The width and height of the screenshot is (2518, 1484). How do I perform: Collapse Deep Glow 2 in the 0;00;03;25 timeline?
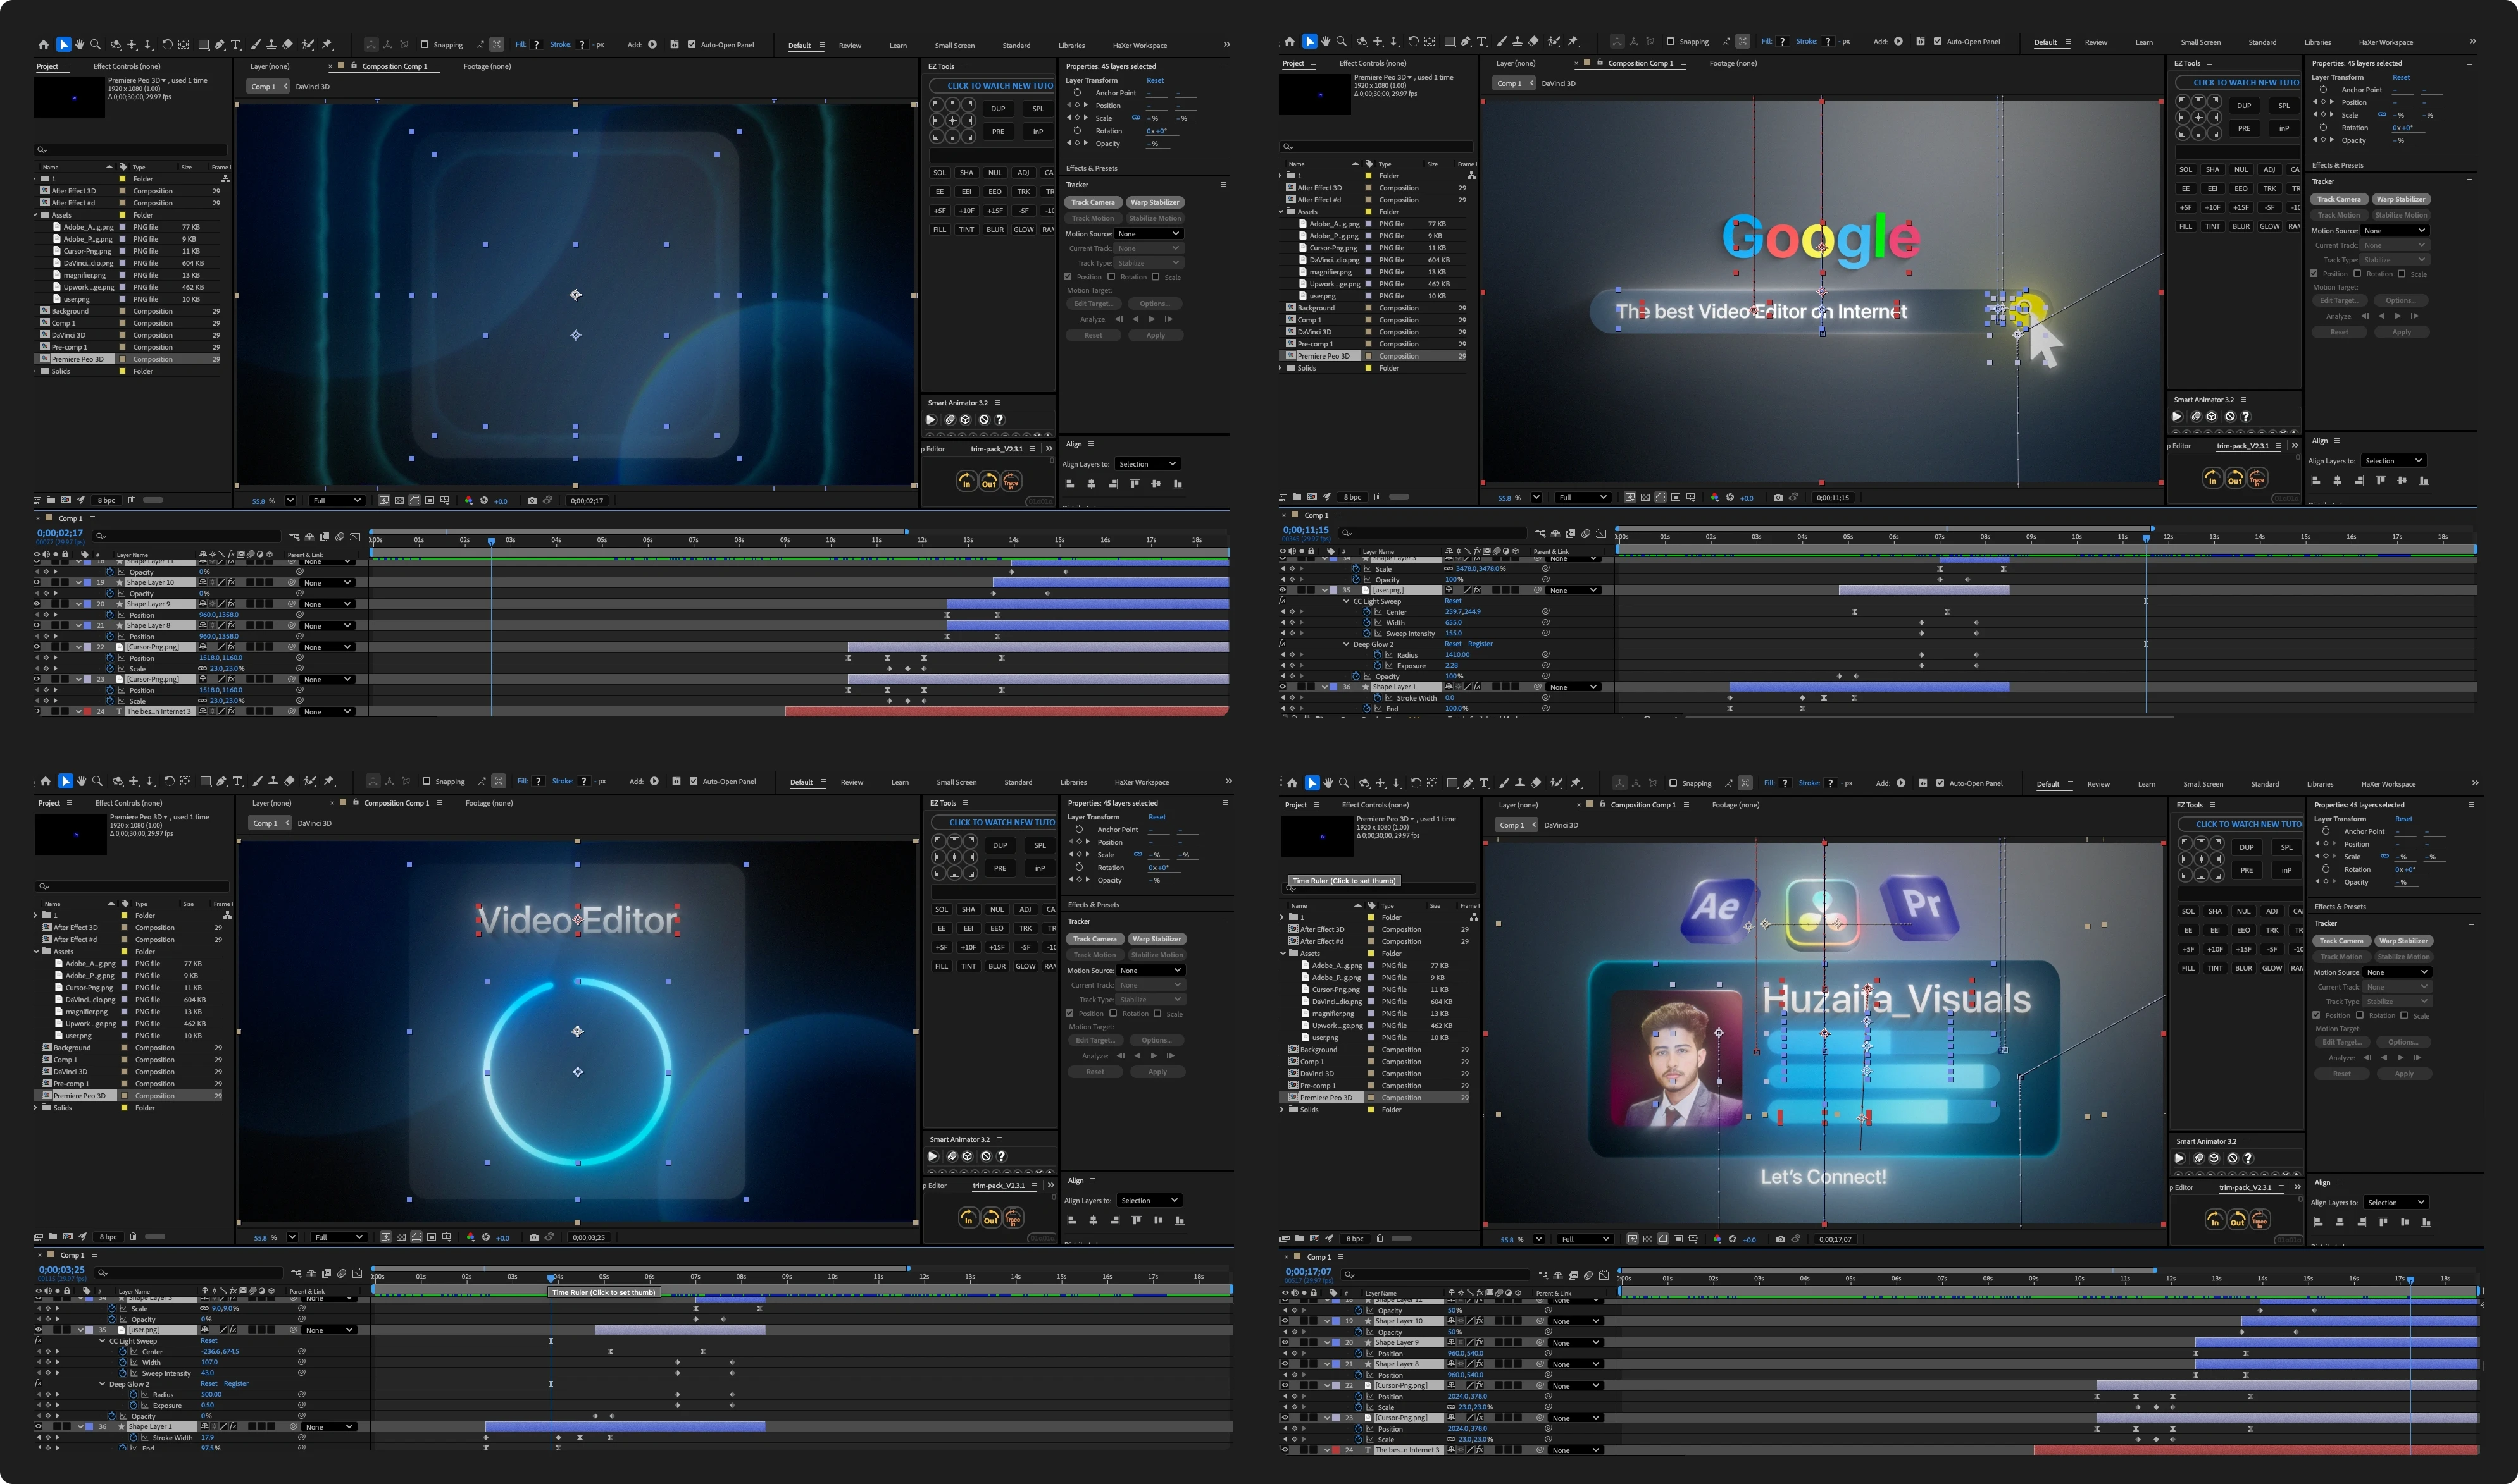pos(102,1384)
